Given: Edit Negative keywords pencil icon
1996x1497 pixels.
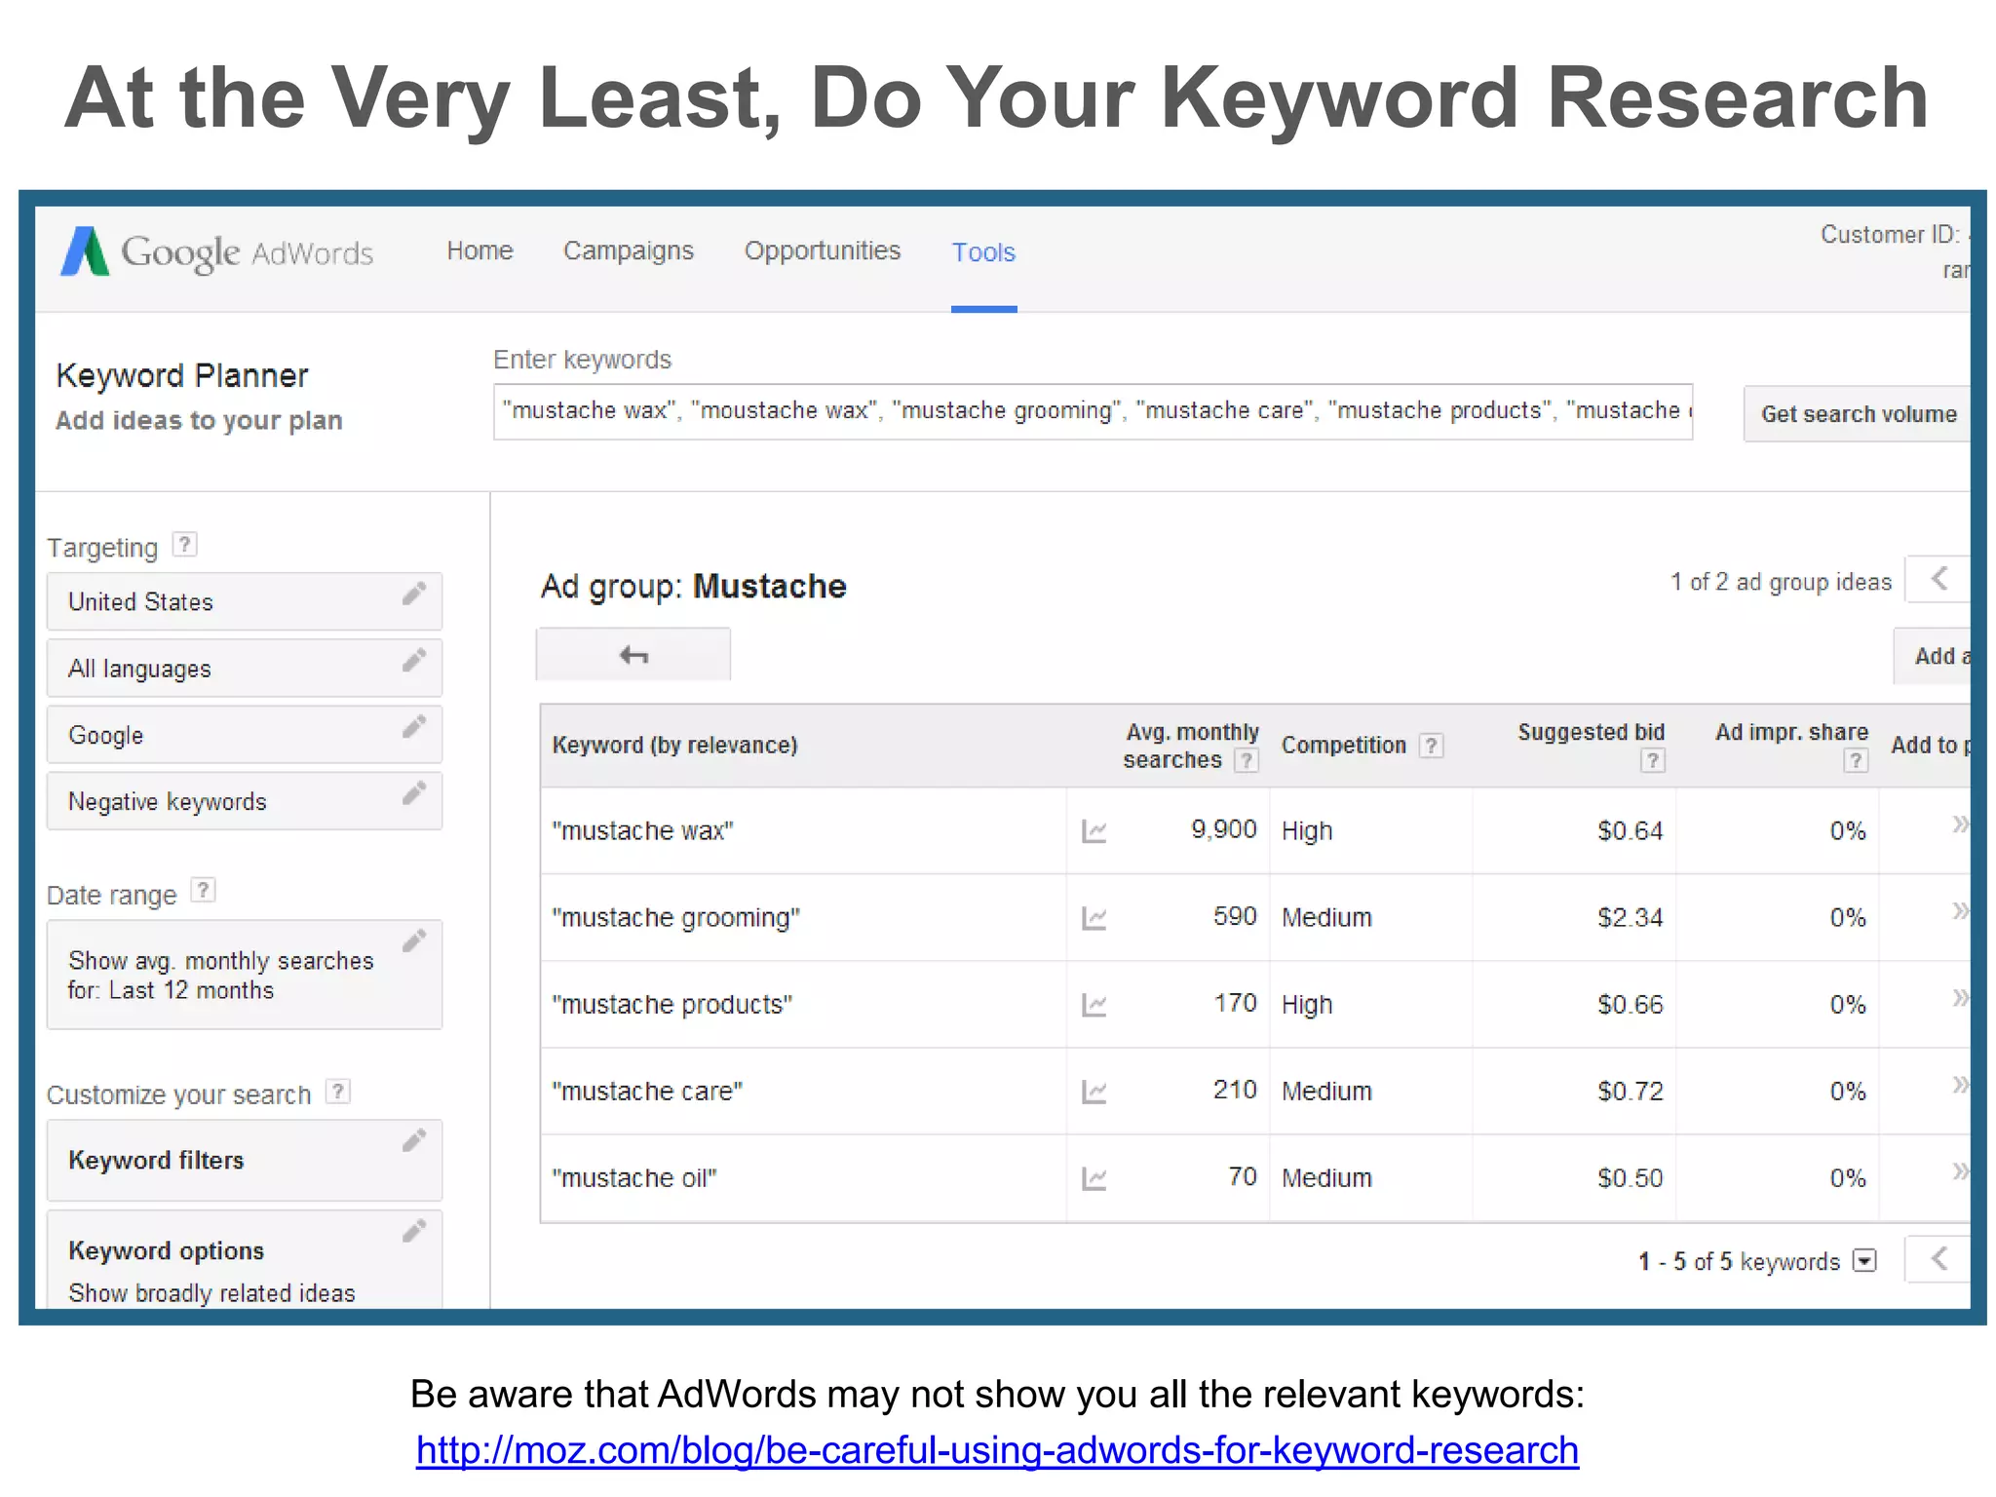Looking at the screenshot, I should click(414, 792).
